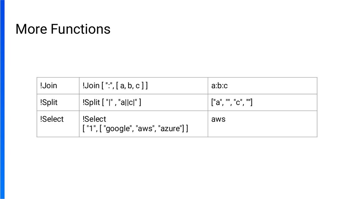Click the !Split output array cell
The image size is (354, 199).
[x=232, y=102]
